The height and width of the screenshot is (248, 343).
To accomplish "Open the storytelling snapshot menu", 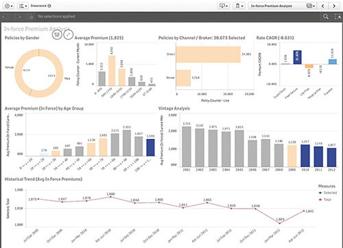I will coord(224,6).
